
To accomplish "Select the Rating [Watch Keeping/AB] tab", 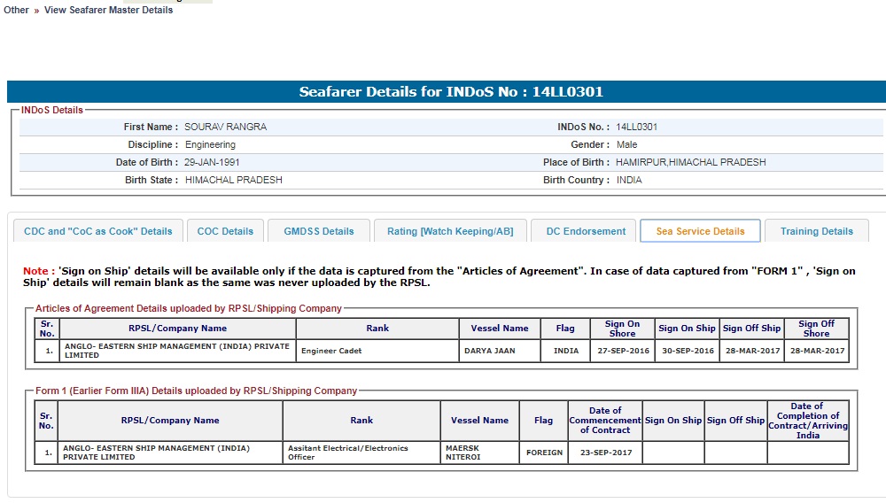I will (x=450, y=231).
